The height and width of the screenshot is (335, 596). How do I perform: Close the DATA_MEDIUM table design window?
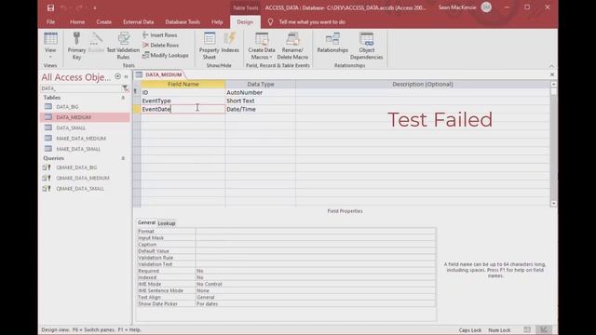tap(552, 74)
